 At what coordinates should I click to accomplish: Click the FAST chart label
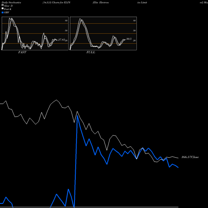point(22,52)
